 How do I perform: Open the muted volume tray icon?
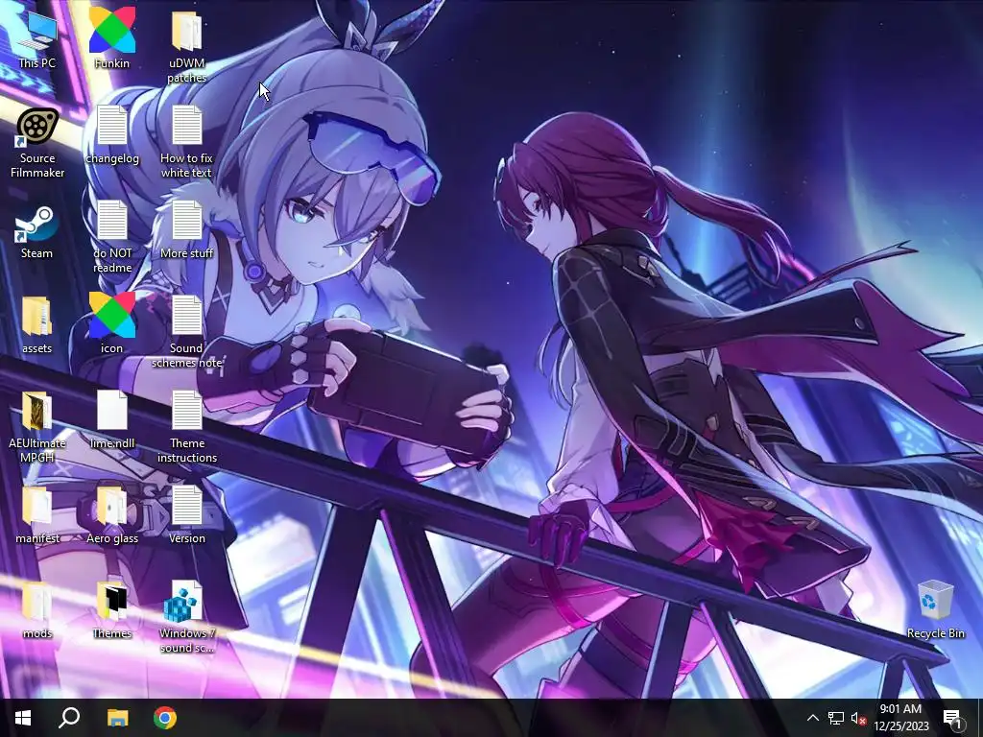coord(859,718)
